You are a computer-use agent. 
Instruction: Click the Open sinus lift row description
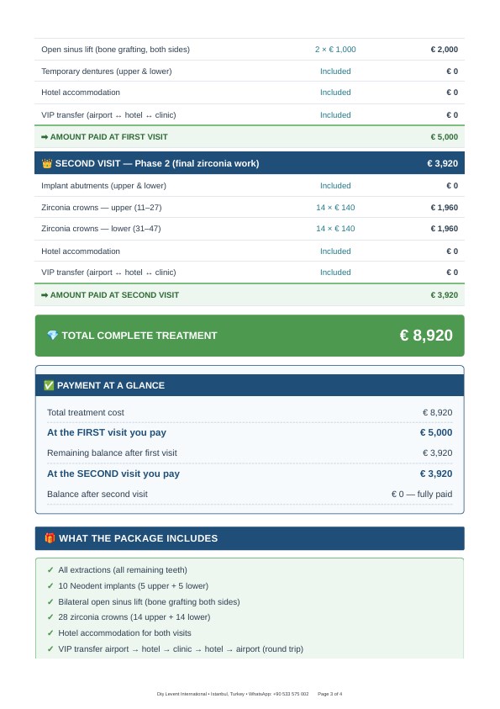[115, 50]
